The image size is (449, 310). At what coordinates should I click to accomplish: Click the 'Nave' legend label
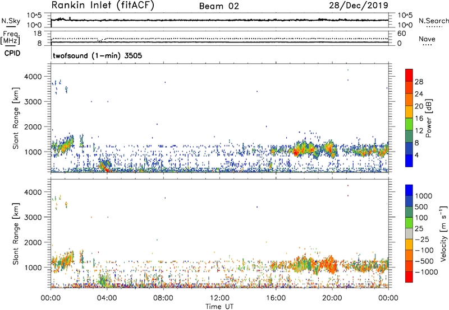(427, 39)
